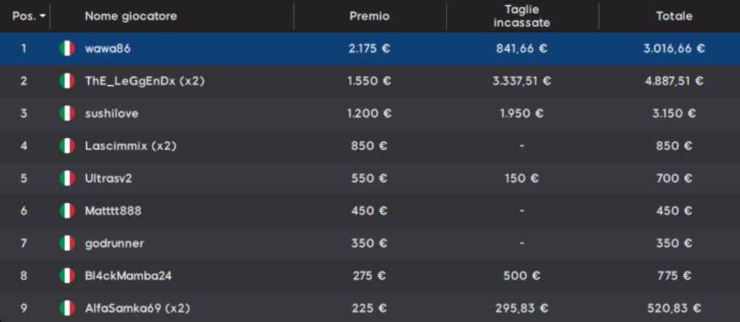
Task: Click the flag icon next to sushilove
Action: [67, 113]
